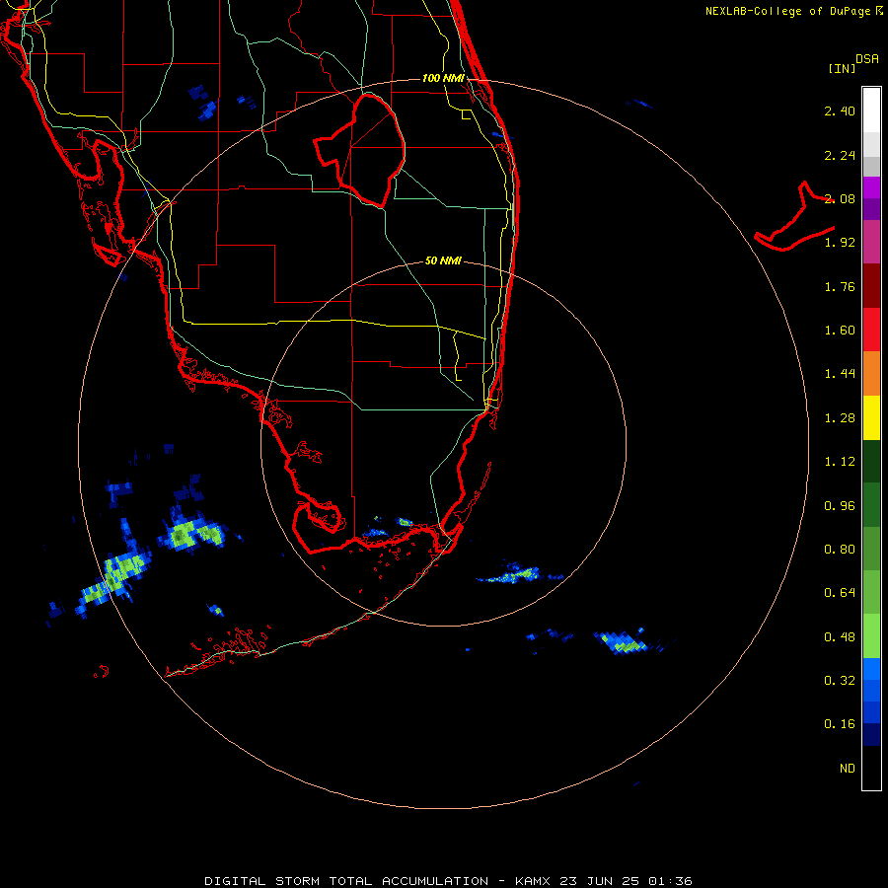
Task: Select the lime green swatch at 0.48
Action: tap(871, 636)
